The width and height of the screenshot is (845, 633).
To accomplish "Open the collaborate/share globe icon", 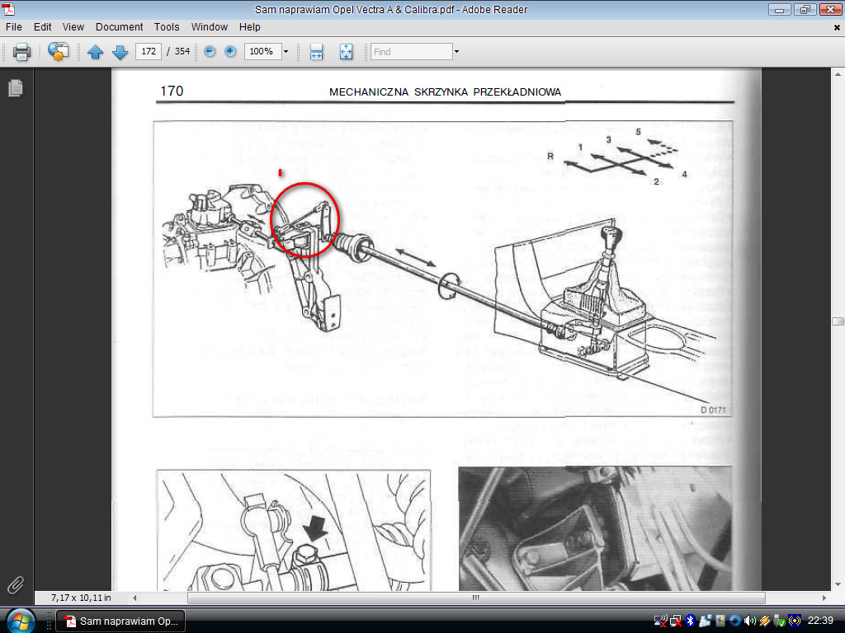I will 58,52.
